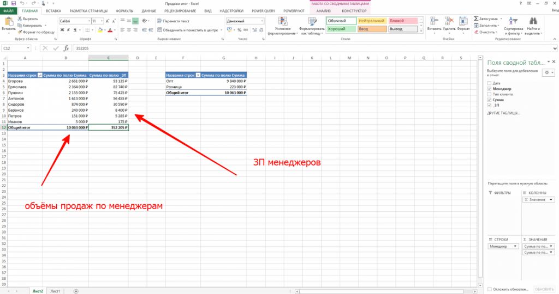559x294 pixels.
Task: Apply the Плохой cell style
Action: point(403,21)
